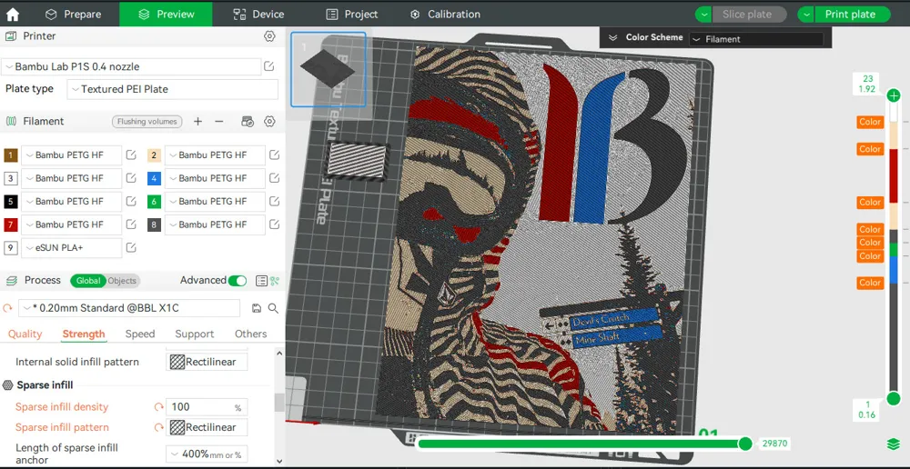Open the printer preset dropdown
The width and height of the screenshot is (910, 469).
coord(131,66)
